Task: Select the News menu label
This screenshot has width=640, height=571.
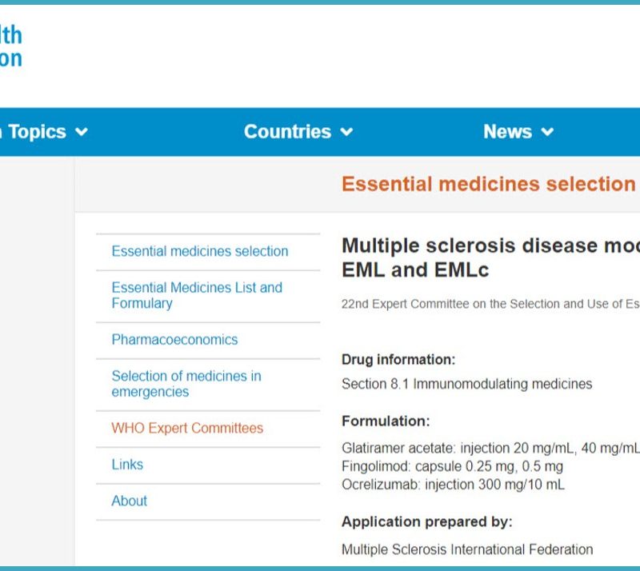Action: tap(507, 132)
